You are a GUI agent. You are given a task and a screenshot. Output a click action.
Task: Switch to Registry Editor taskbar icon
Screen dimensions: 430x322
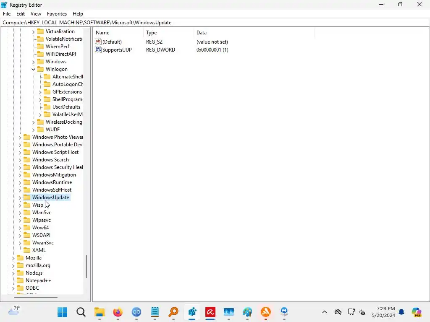(x=192, y=312)
